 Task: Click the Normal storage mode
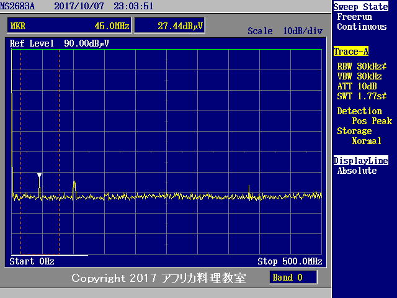tap(367, 141)
